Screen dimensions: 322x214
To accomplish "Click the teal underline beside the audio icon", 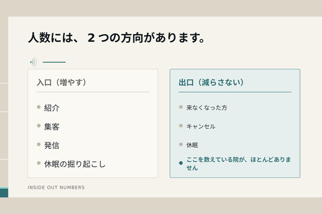I will point(54,62).
